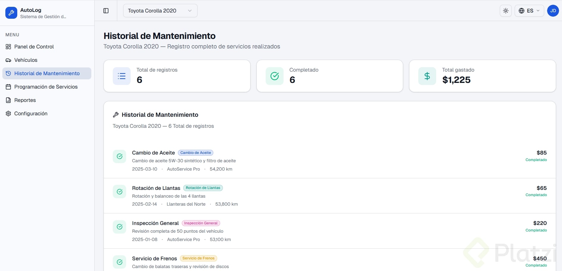Open Configuración settings
Image resolution: width=562 pixels, height=271 pixels.
(31, 114)
